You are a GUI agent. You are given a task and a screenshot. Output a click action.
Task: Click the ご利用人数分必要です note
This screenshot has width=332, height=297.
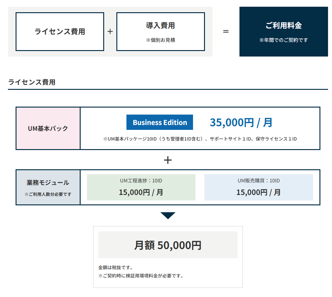coord(48,194)
